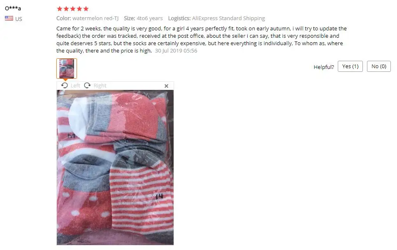Click the enlarged socks photo
The width and height of the screenshot is (397, 250).
tap(115, 167)
